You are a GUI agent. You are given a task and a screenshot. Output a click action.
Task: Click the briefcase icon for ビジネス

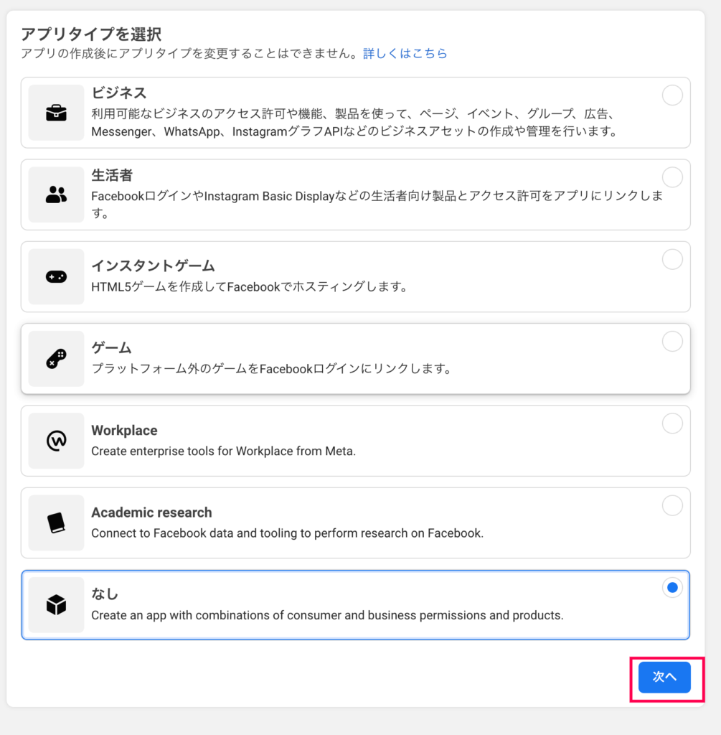(x=56, y=113)
